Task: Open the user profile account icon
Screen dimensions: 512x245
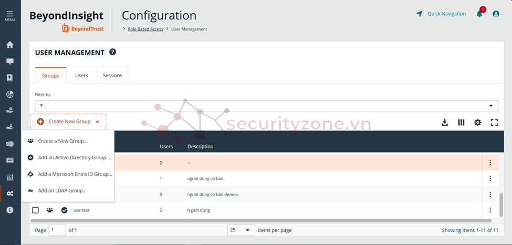Action: click(496, 14)
